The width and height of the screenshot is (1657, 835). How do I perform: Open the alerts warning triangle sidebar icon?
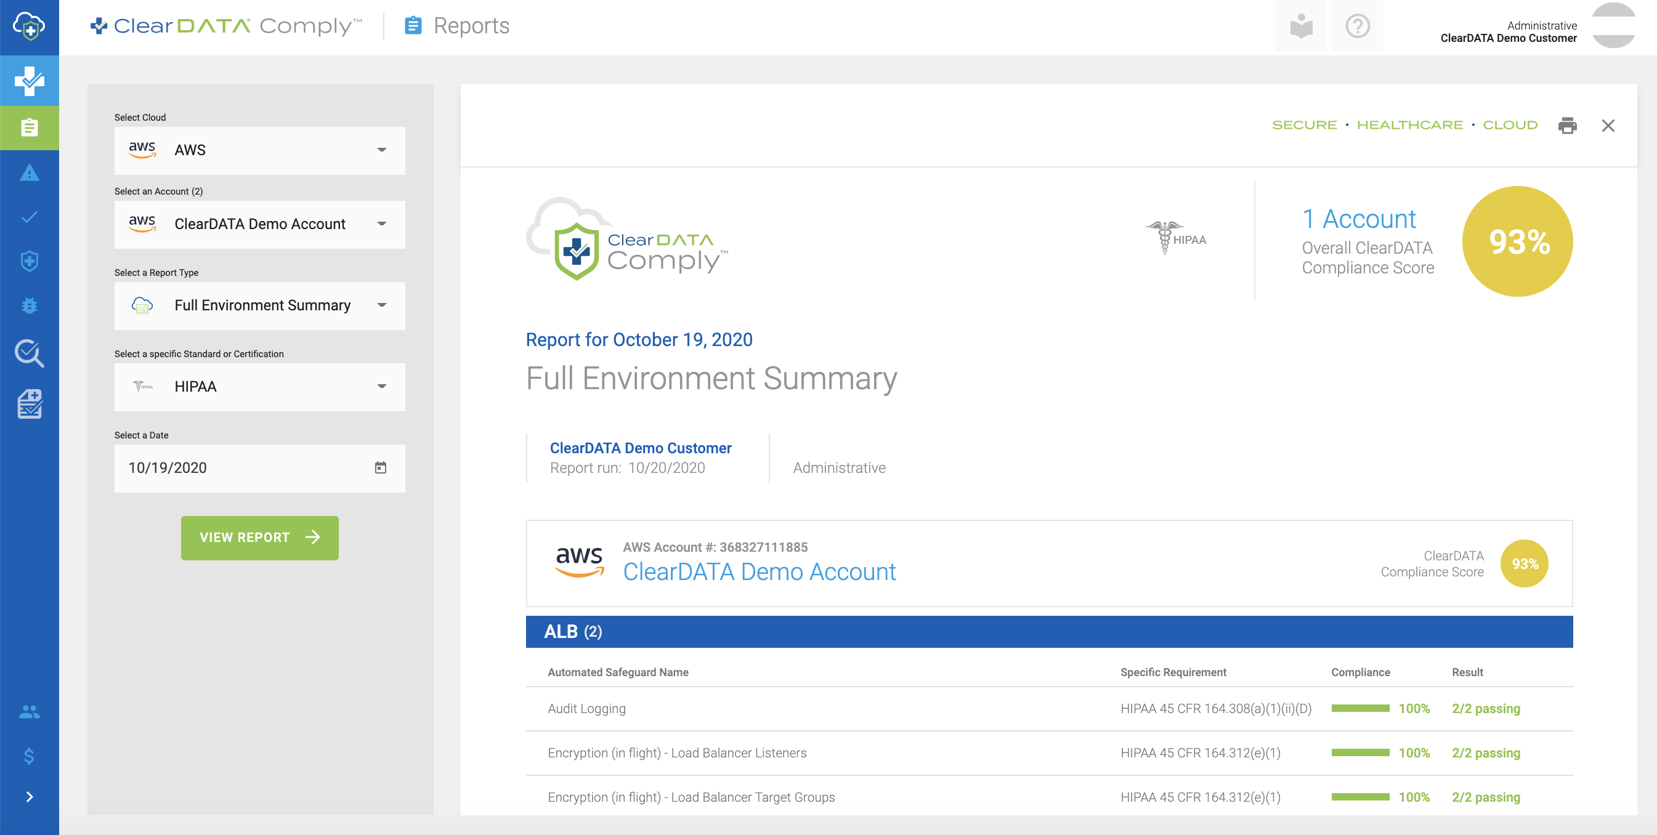pos(29,172)
